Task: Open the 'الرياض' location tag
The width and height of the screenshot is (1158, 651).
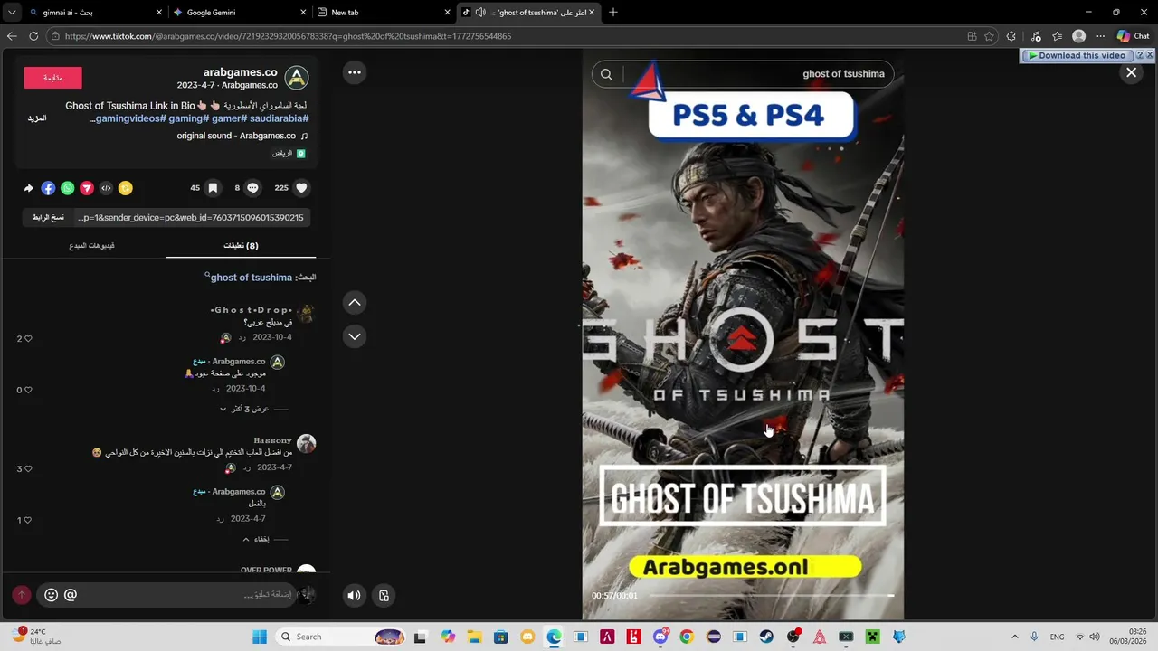Action: point(289,154)
